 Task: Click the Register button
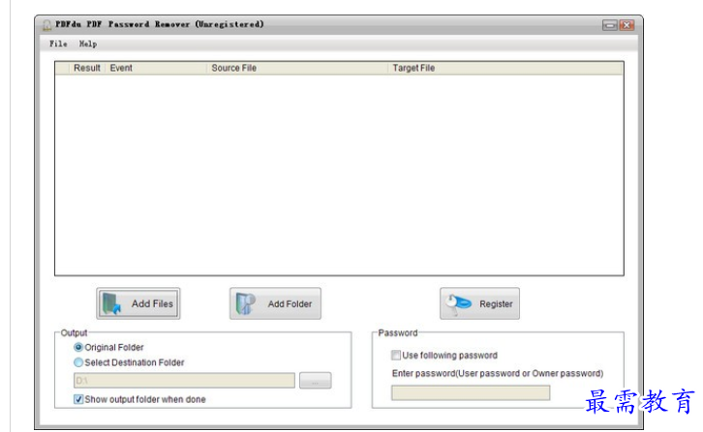479,303
